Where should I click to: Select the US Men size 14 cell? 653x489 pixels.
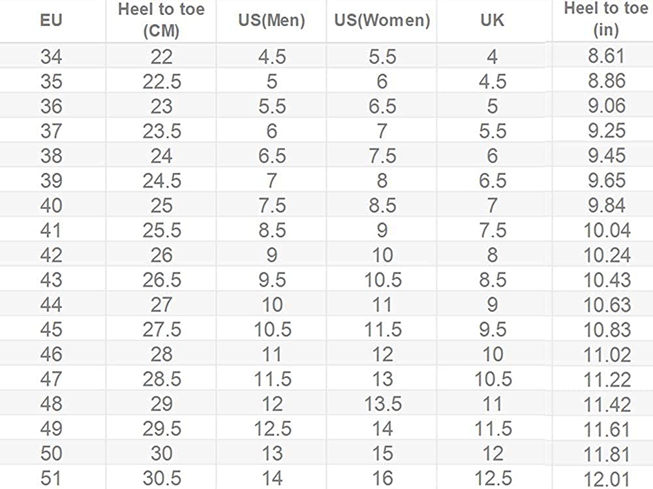click(271, 478)
